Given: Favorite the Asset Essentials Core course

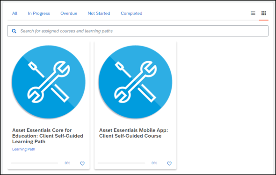Looking at the screenshot, I should coord(82,163).
